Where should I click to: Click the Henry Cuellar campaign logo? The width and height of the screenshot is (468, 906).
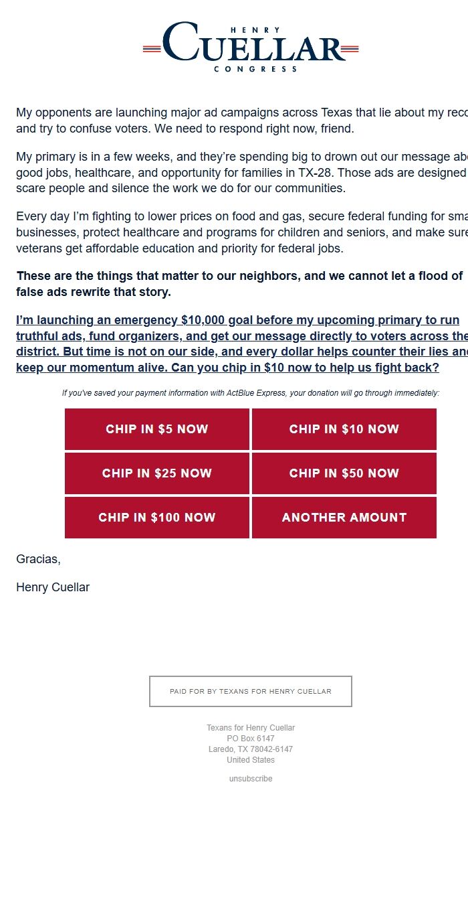click(250, 46)
